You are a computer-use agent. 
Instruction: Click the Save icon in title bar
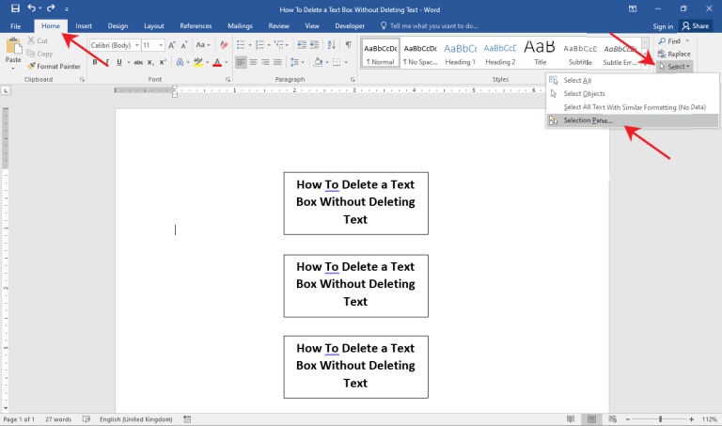pos(15,8)
